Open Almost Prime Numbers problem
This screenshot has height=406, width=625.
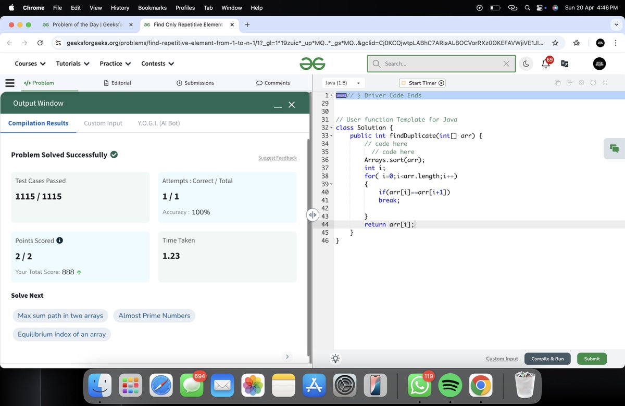click(x=154, y=315)
